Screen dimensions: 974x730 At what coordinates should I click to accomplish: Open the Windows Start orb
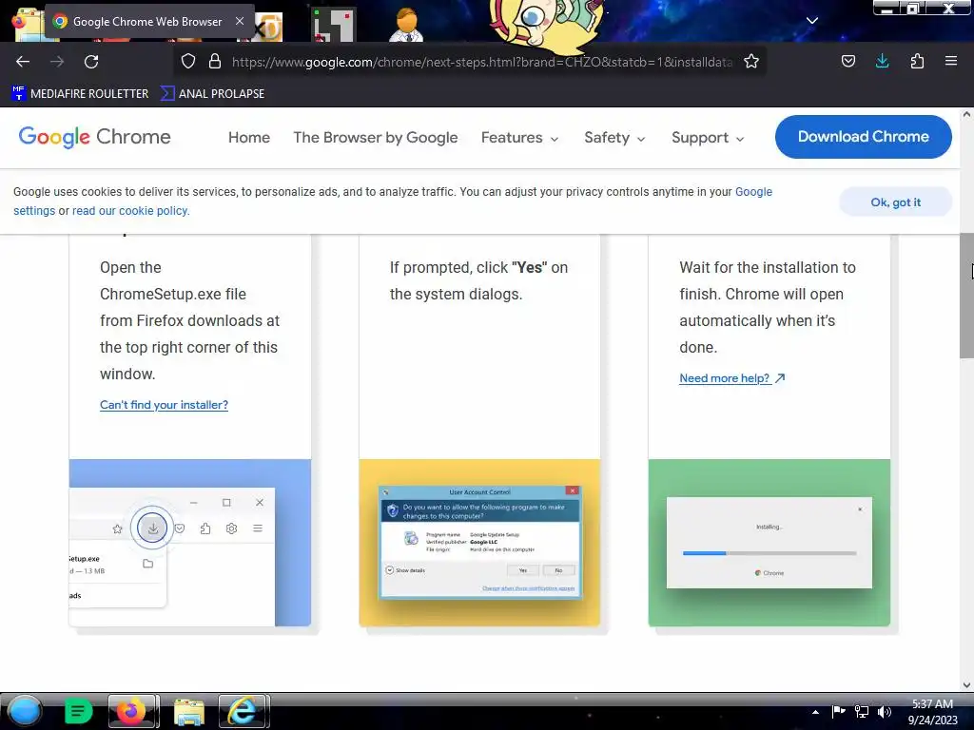click(25, 711)
